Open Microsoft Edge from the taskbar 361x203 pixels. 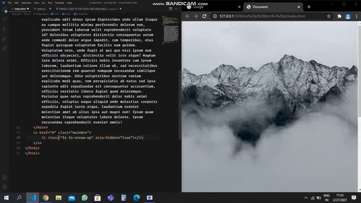point(137,198)
